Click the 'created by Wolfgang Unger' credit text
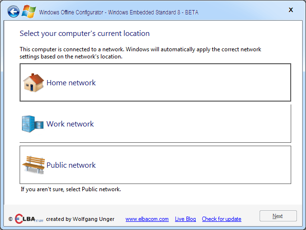The width and height of the screenshot is (306, 230). click(x=80, y=219)
